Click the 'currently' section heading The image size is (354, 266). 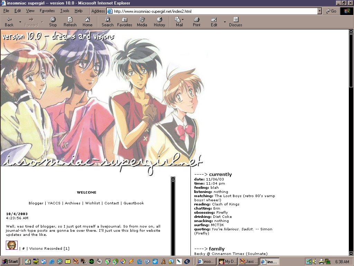pos(220,174)
